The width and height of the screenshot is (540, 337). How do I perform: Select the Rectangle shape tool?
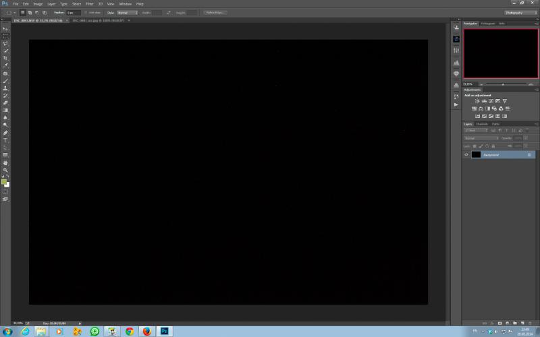pos(5,155)
